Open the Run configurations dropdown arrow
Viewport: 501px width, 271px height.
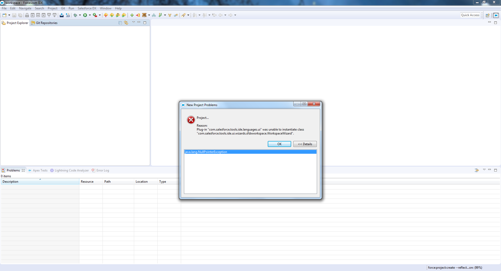[90, 15]
